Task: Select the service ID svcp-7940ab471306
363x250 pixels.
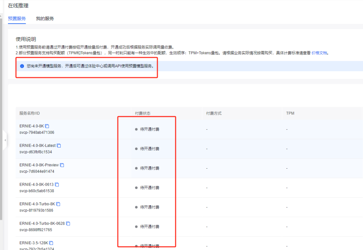Action: click(37, 132)
